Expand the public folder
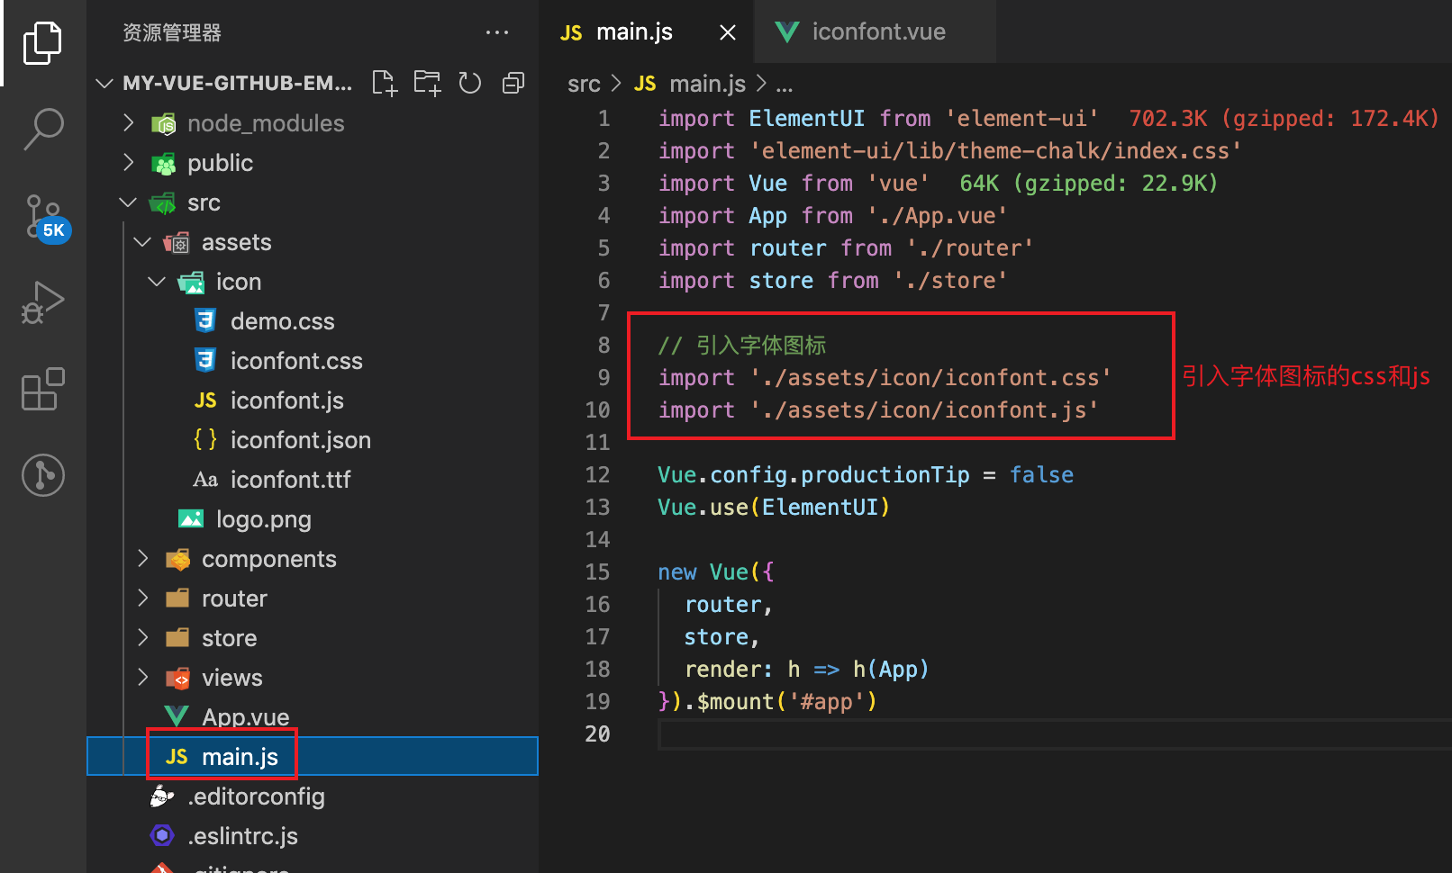 tap(128, 162)
